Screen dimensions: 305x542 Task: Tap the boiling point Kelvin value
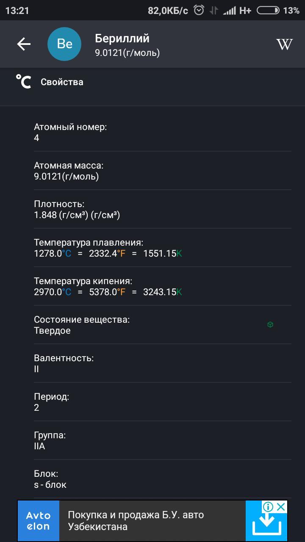162,292
